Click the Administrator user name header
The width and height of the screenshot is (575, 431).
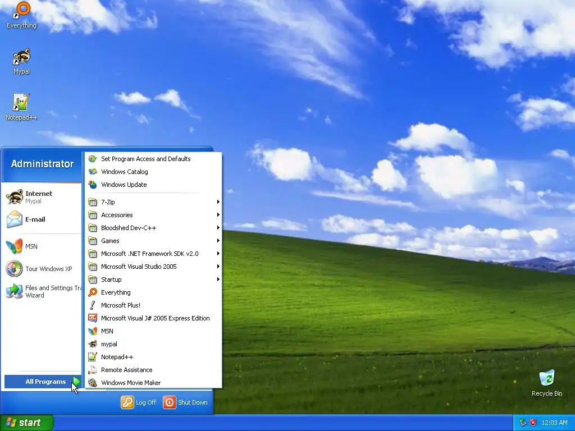42,164
